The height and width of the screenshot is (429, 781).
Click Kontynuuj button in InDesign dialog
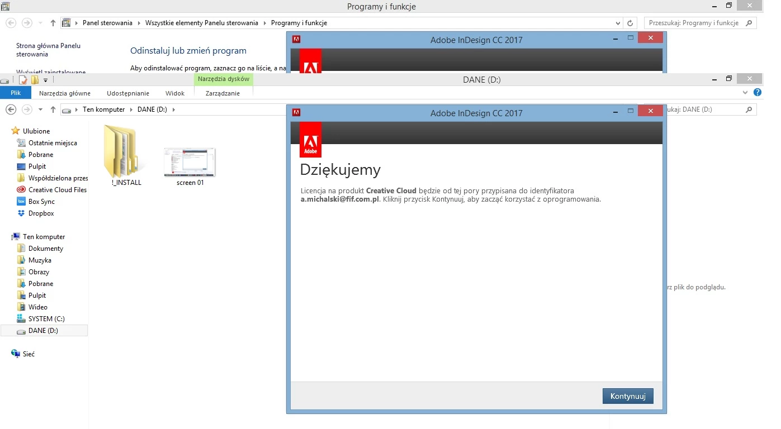(x=628, y=396)
